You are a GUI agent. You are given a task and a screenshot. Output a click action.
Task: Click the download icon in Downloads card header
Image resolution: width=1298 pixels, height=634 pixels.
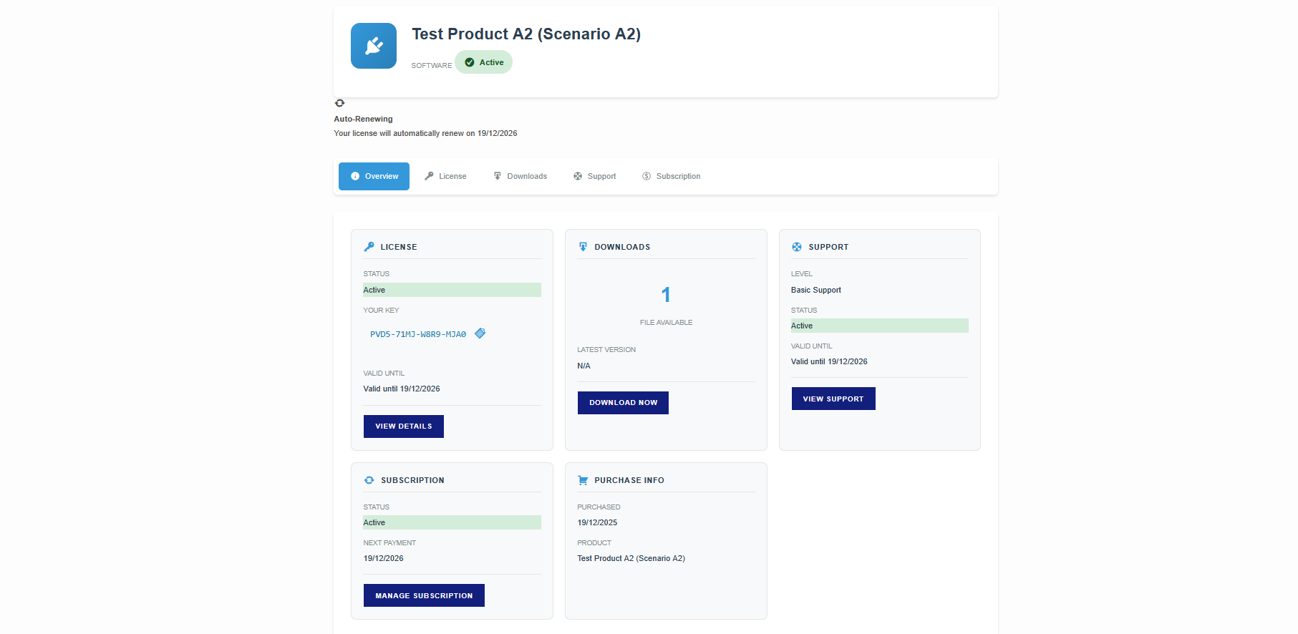pos(583,247)
